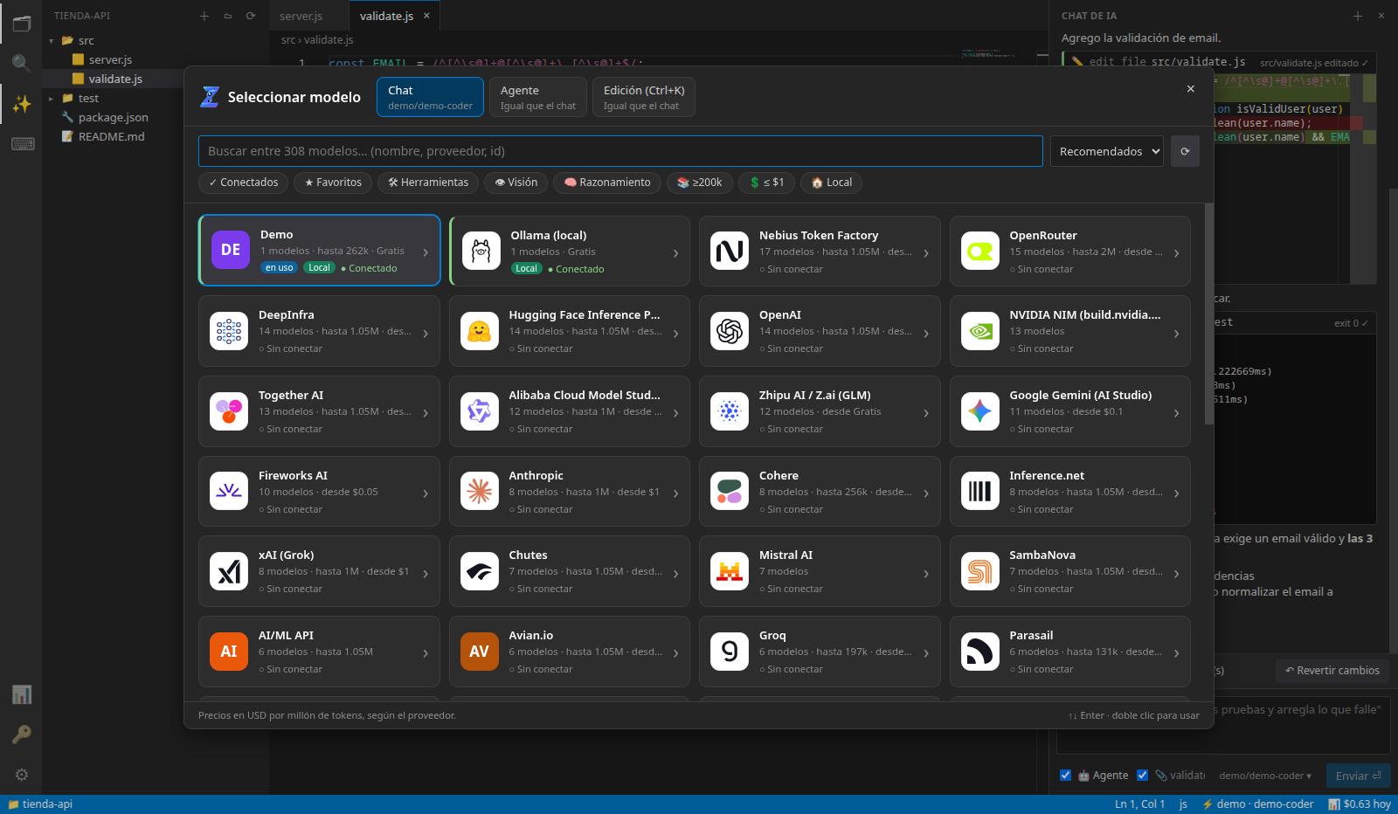Viewport: 1398px width, 814px height.
Task: Expand the Demo provider card chevron
Action: (x=426, y=252)
